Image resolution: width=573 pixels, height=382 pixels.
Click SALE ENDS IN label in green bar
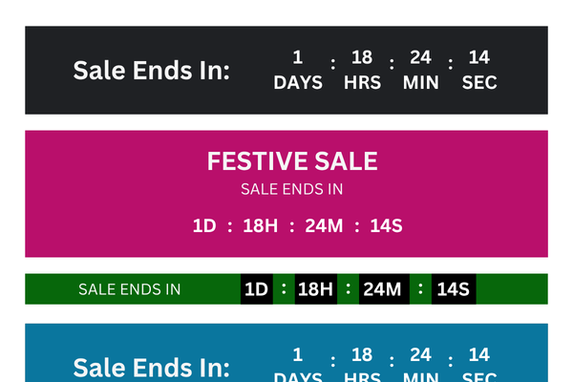(129, 289)
